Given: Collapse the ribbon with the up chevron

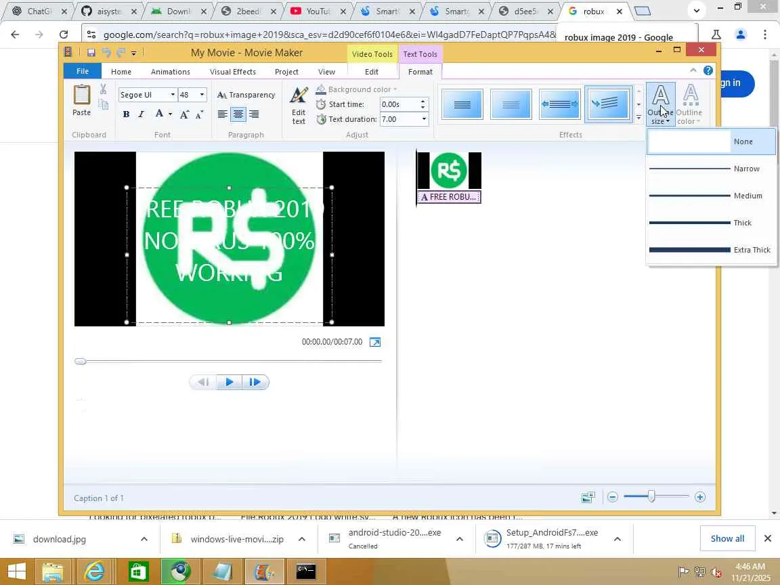Looking at the screenshot, I should coord(693,70).
